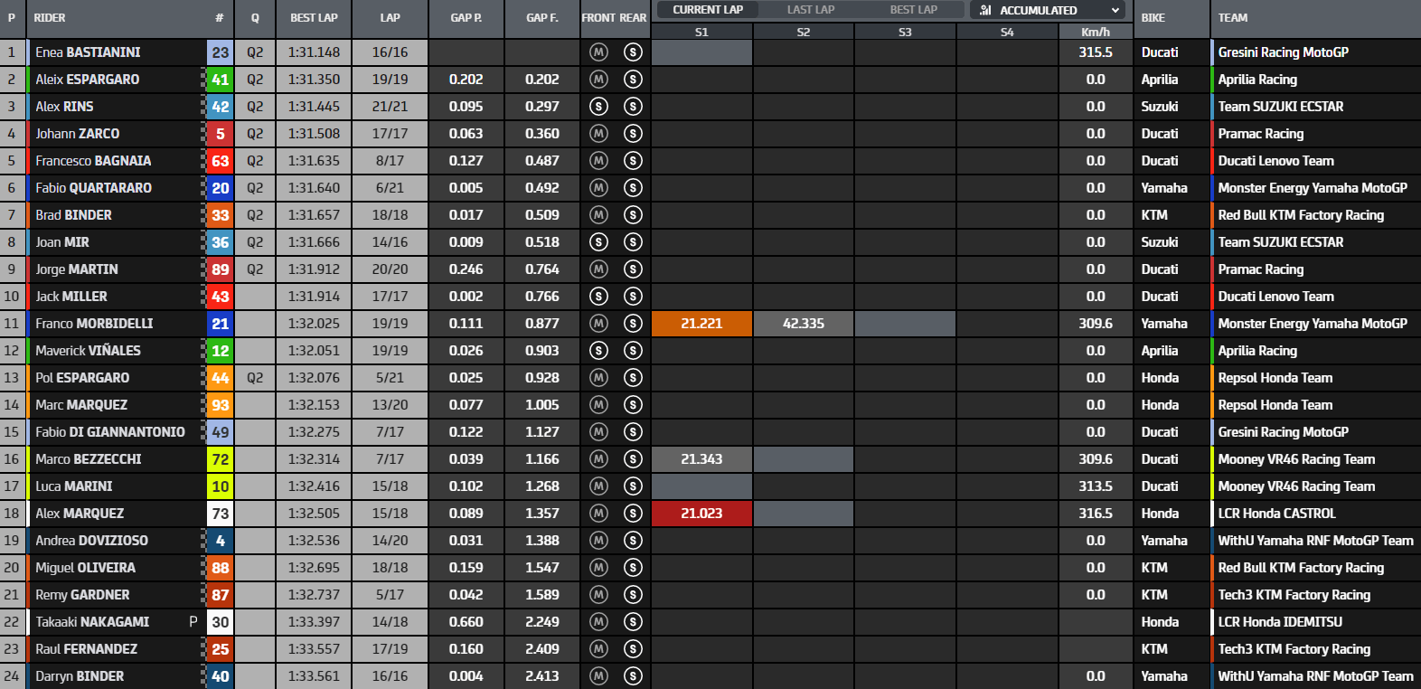Click Bastianini's front tyre M icon

point(598,52)
